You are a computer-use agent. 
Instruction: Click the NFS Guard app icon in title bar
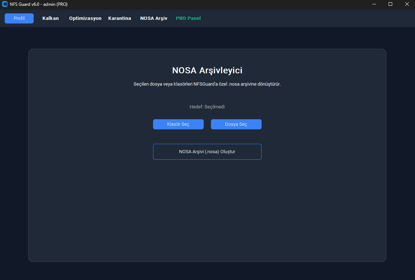coord(5,4)
